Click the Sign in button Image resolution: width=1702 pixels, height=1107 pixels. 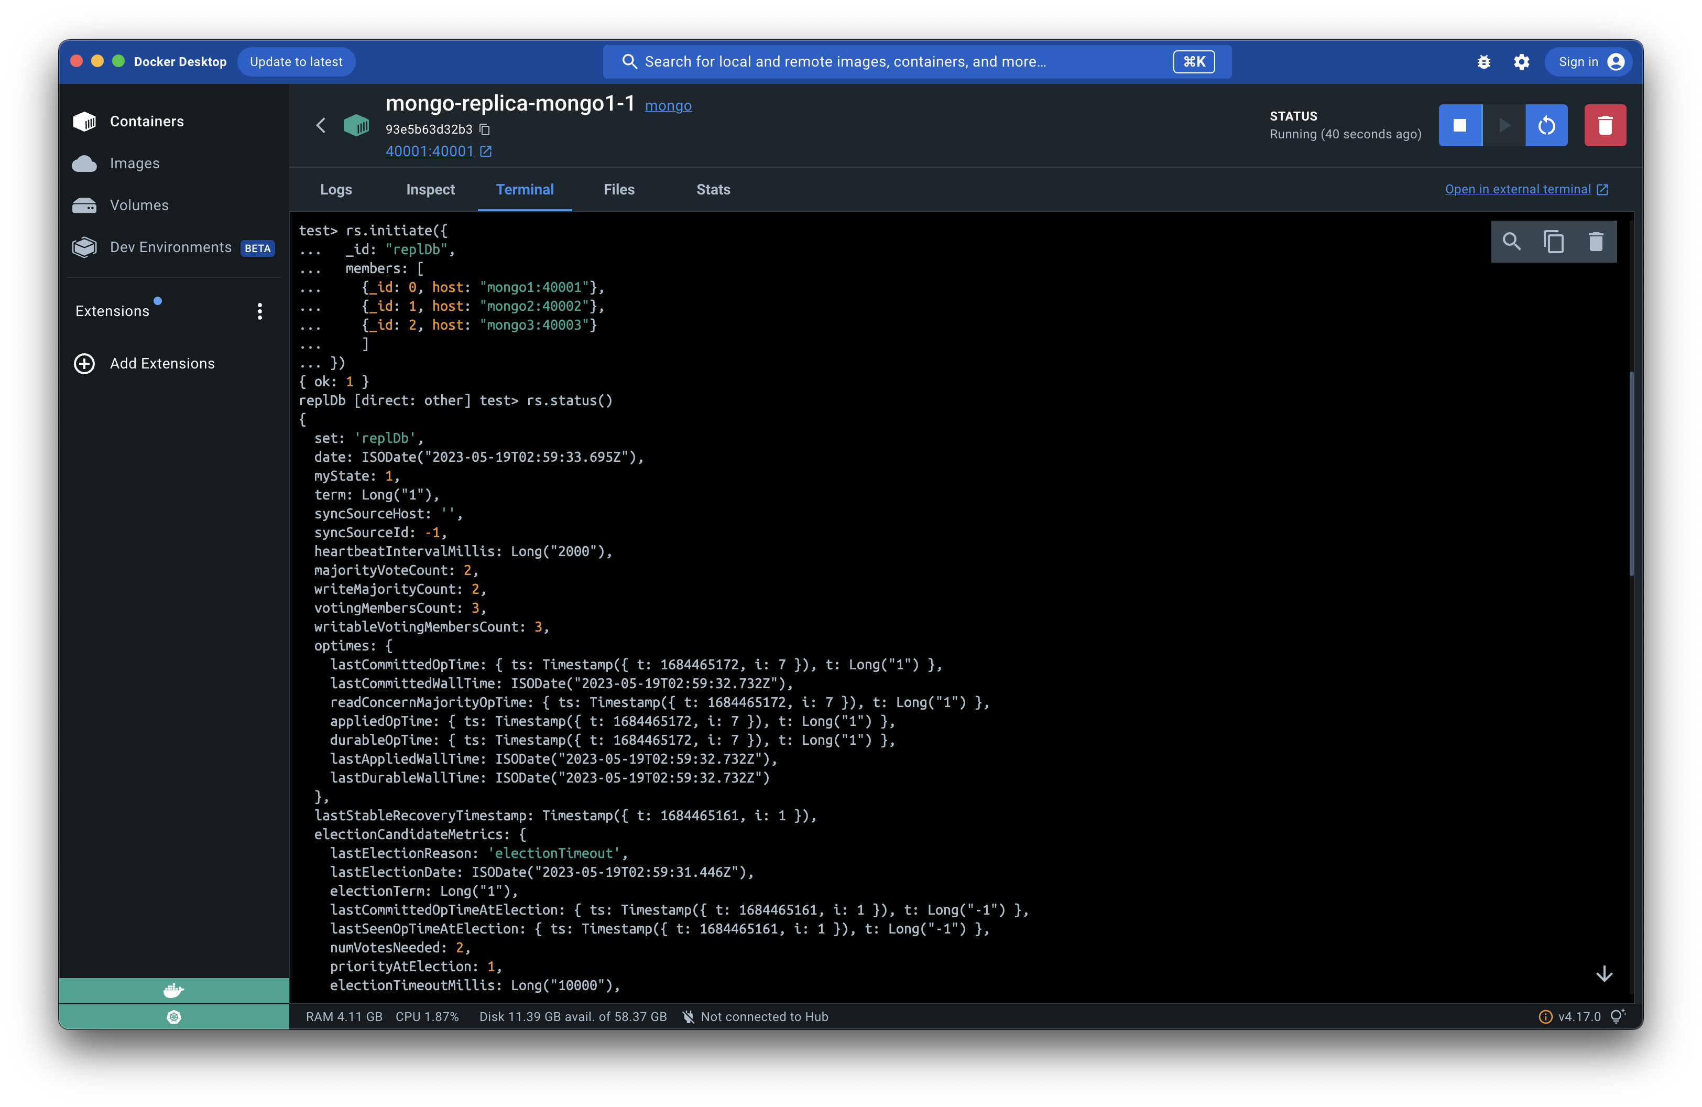1589,62
